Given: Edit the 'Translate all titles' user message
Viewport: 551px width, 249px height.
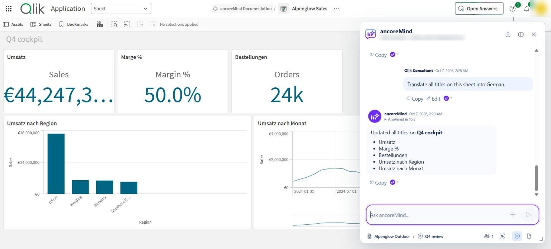Looking at the screenshot, I should tap(433, 99).
